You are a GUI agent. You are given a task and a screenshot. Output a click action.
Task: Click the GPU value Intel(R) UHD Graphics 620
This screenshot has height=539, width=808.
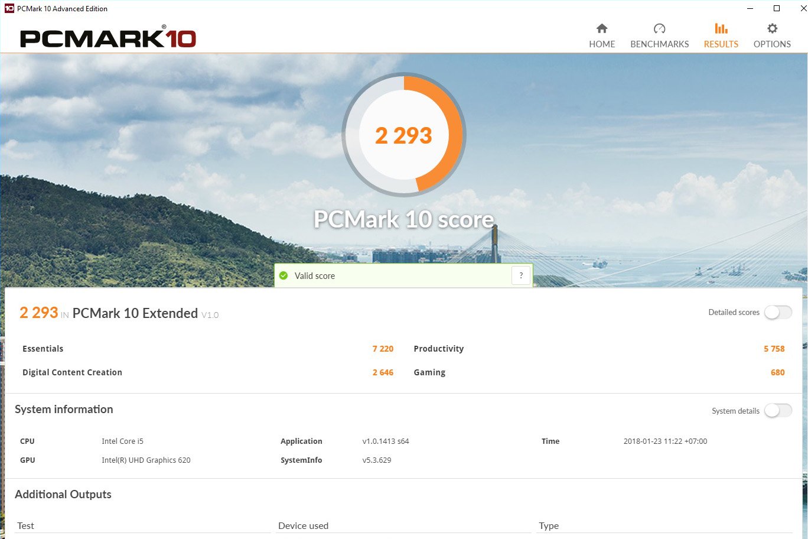(x=146, y=460)
